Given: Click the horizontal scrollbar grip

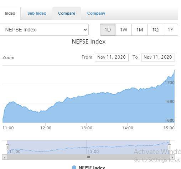Looking at the screenshot, I should pos(88,157).
